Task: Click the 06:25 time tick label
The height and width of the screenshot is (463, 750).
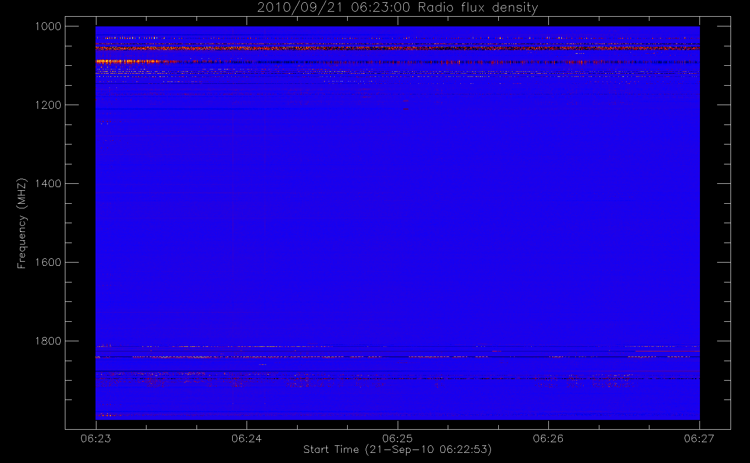Action: point(397,438)
